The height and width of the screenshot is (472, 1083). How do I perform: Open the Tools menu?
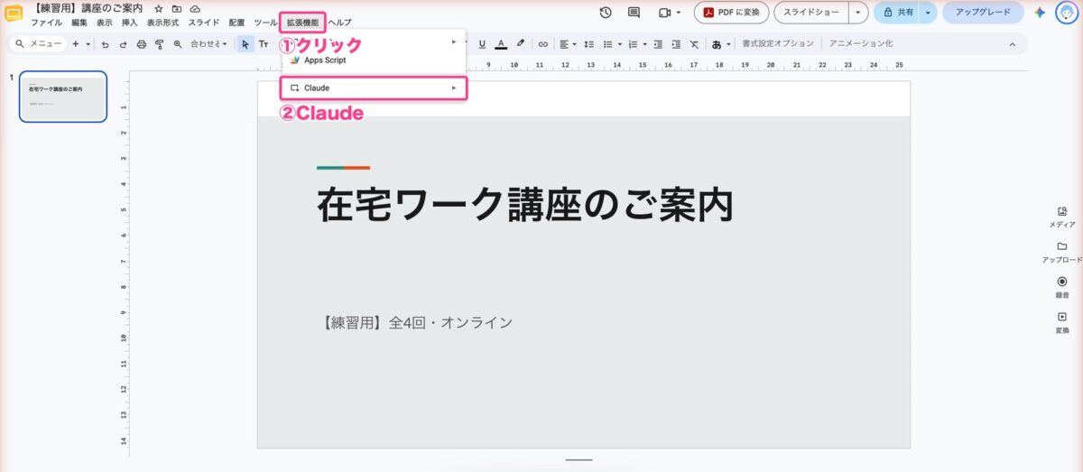[x=265, y=22]
